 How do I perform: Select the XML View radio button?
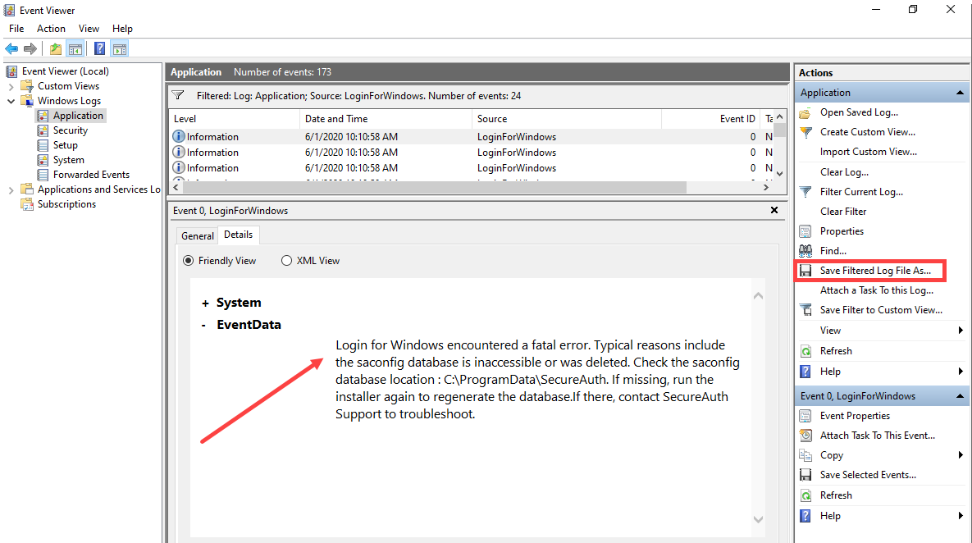(286, 261)
